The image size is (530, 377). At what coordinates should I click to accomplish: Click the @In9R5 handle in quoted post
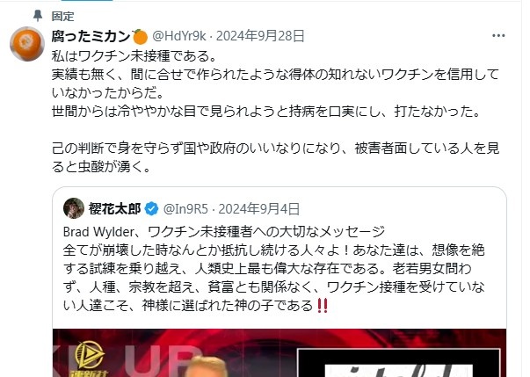point(185,209)
